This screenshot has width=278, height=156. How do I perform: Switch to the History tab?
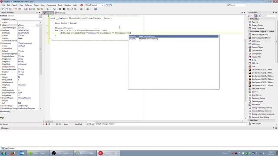pos(112,124)
